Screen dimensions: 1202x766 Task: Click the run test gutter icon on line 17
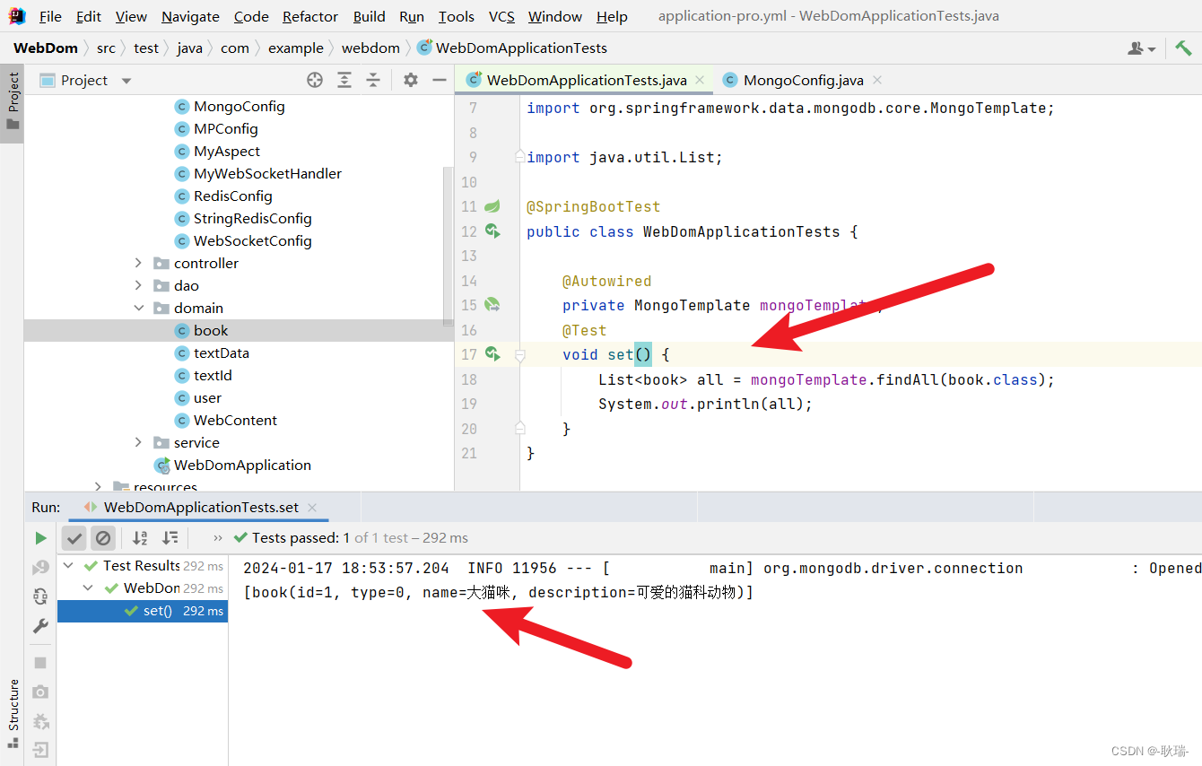tap(492, 354)
